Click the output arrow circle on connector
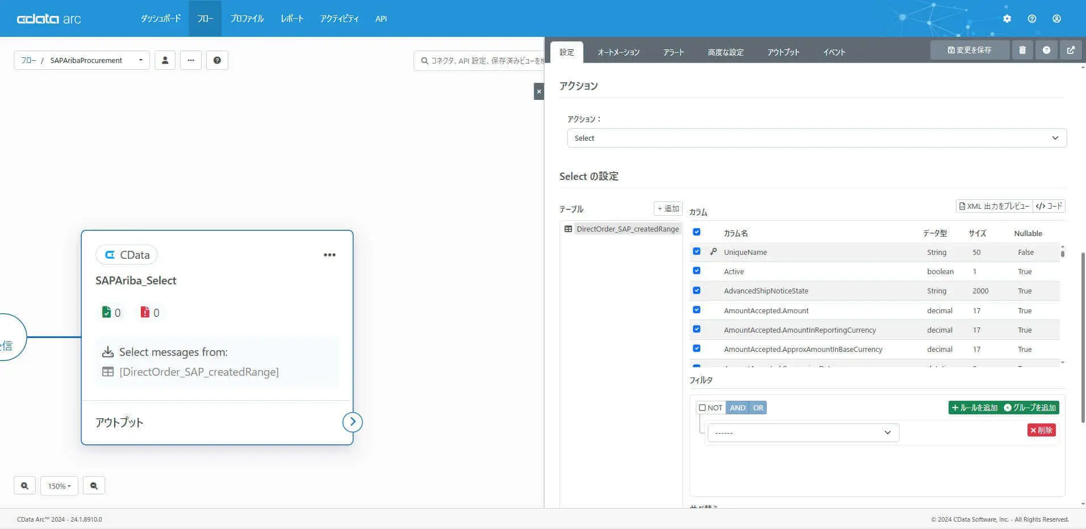Image resolution: width=1086 pixels, height=529 pixels. coord(353,422)
